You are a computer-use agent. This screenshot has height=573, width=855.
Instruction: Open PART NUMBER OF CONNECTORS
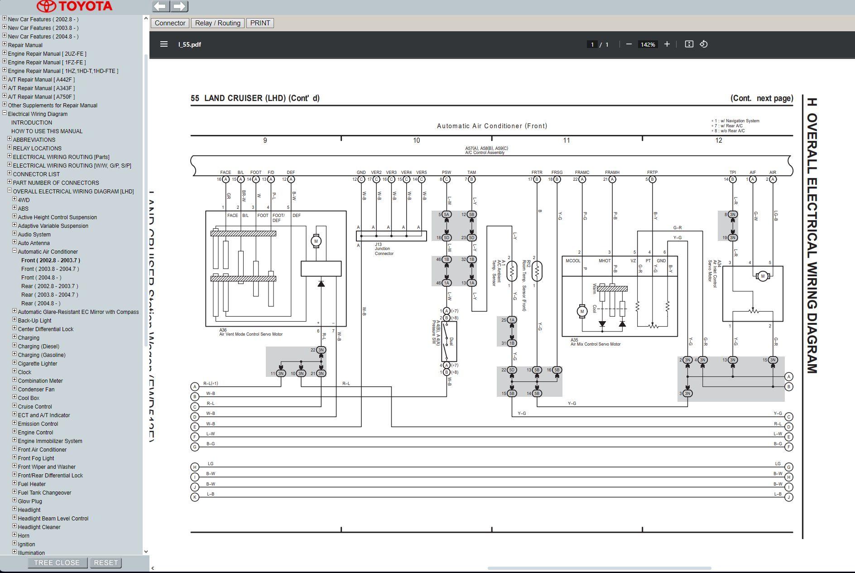(56, 183)
